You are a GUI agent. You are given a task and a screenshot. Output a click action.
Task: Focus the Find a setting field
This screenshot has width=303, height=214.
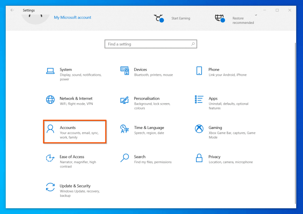click(151, 44)
